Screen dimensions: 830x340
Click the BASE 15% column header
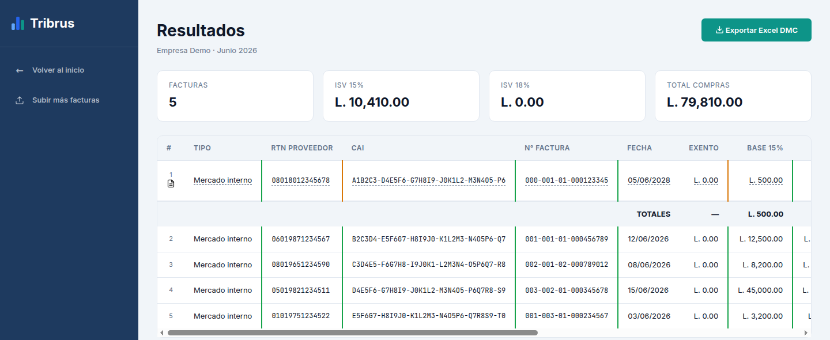765,148
